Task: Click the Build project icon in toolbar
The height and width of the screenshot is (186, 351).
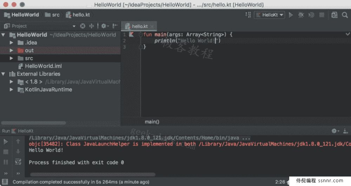Action: click(x=248, y=15)
